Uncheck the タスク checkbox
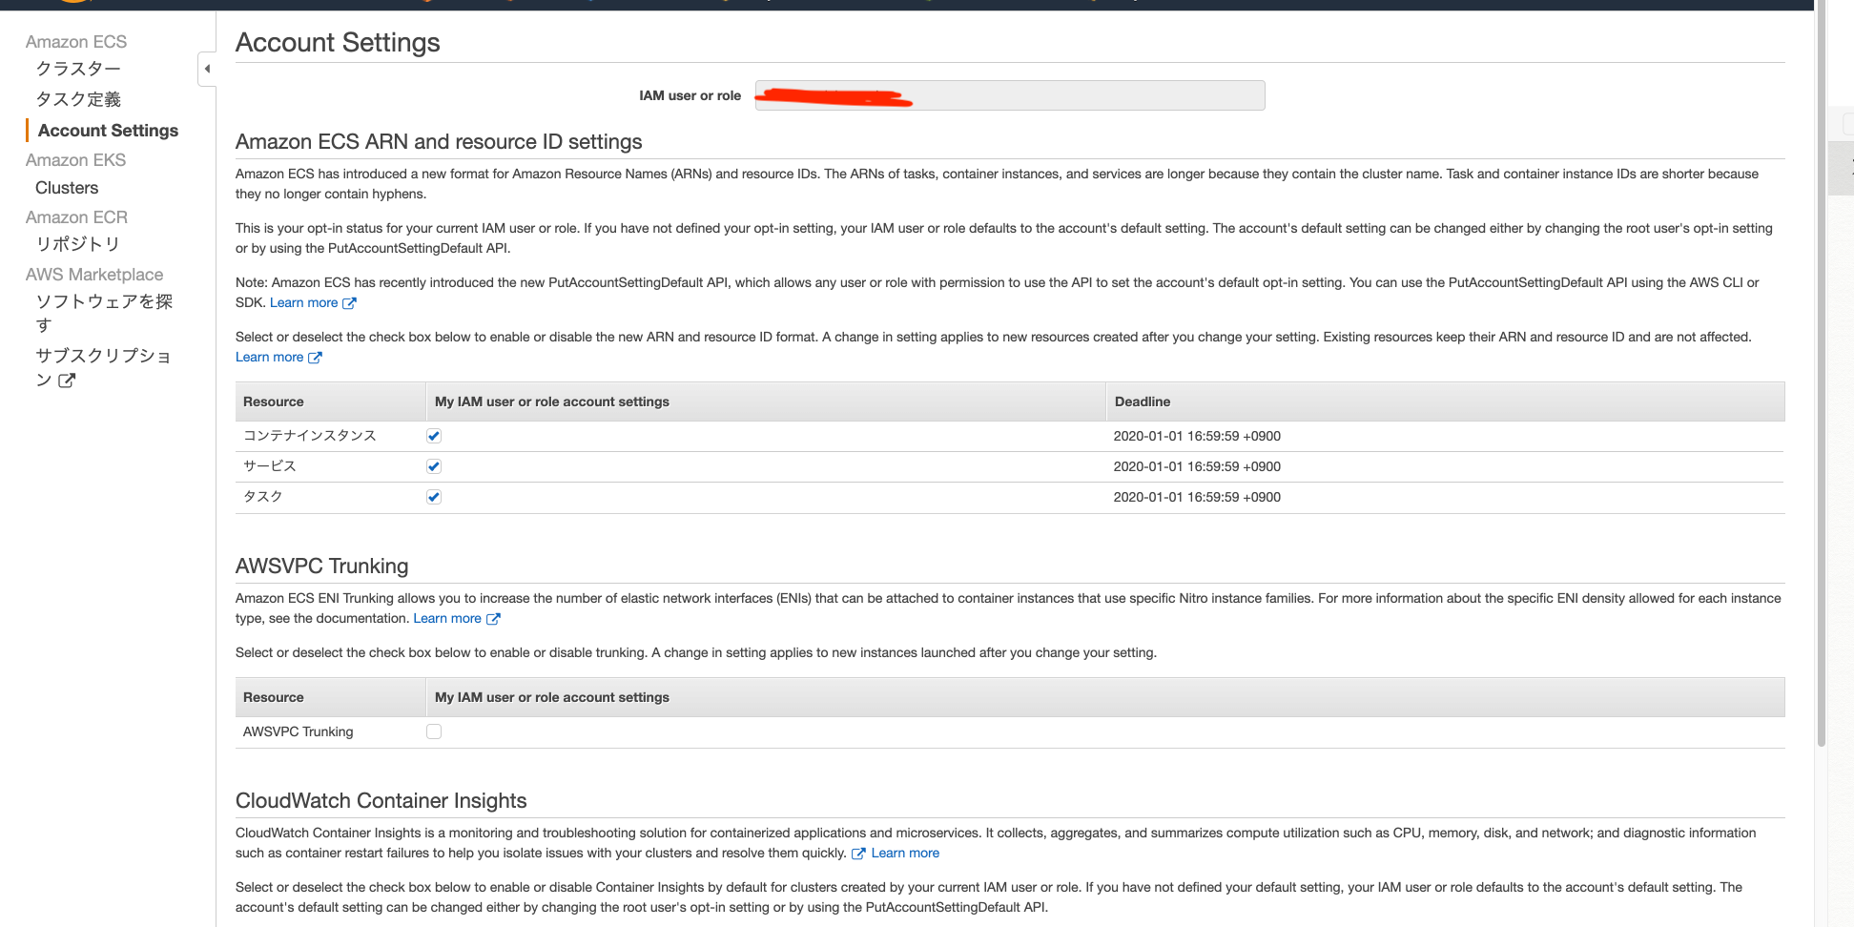 pos(434,497)
